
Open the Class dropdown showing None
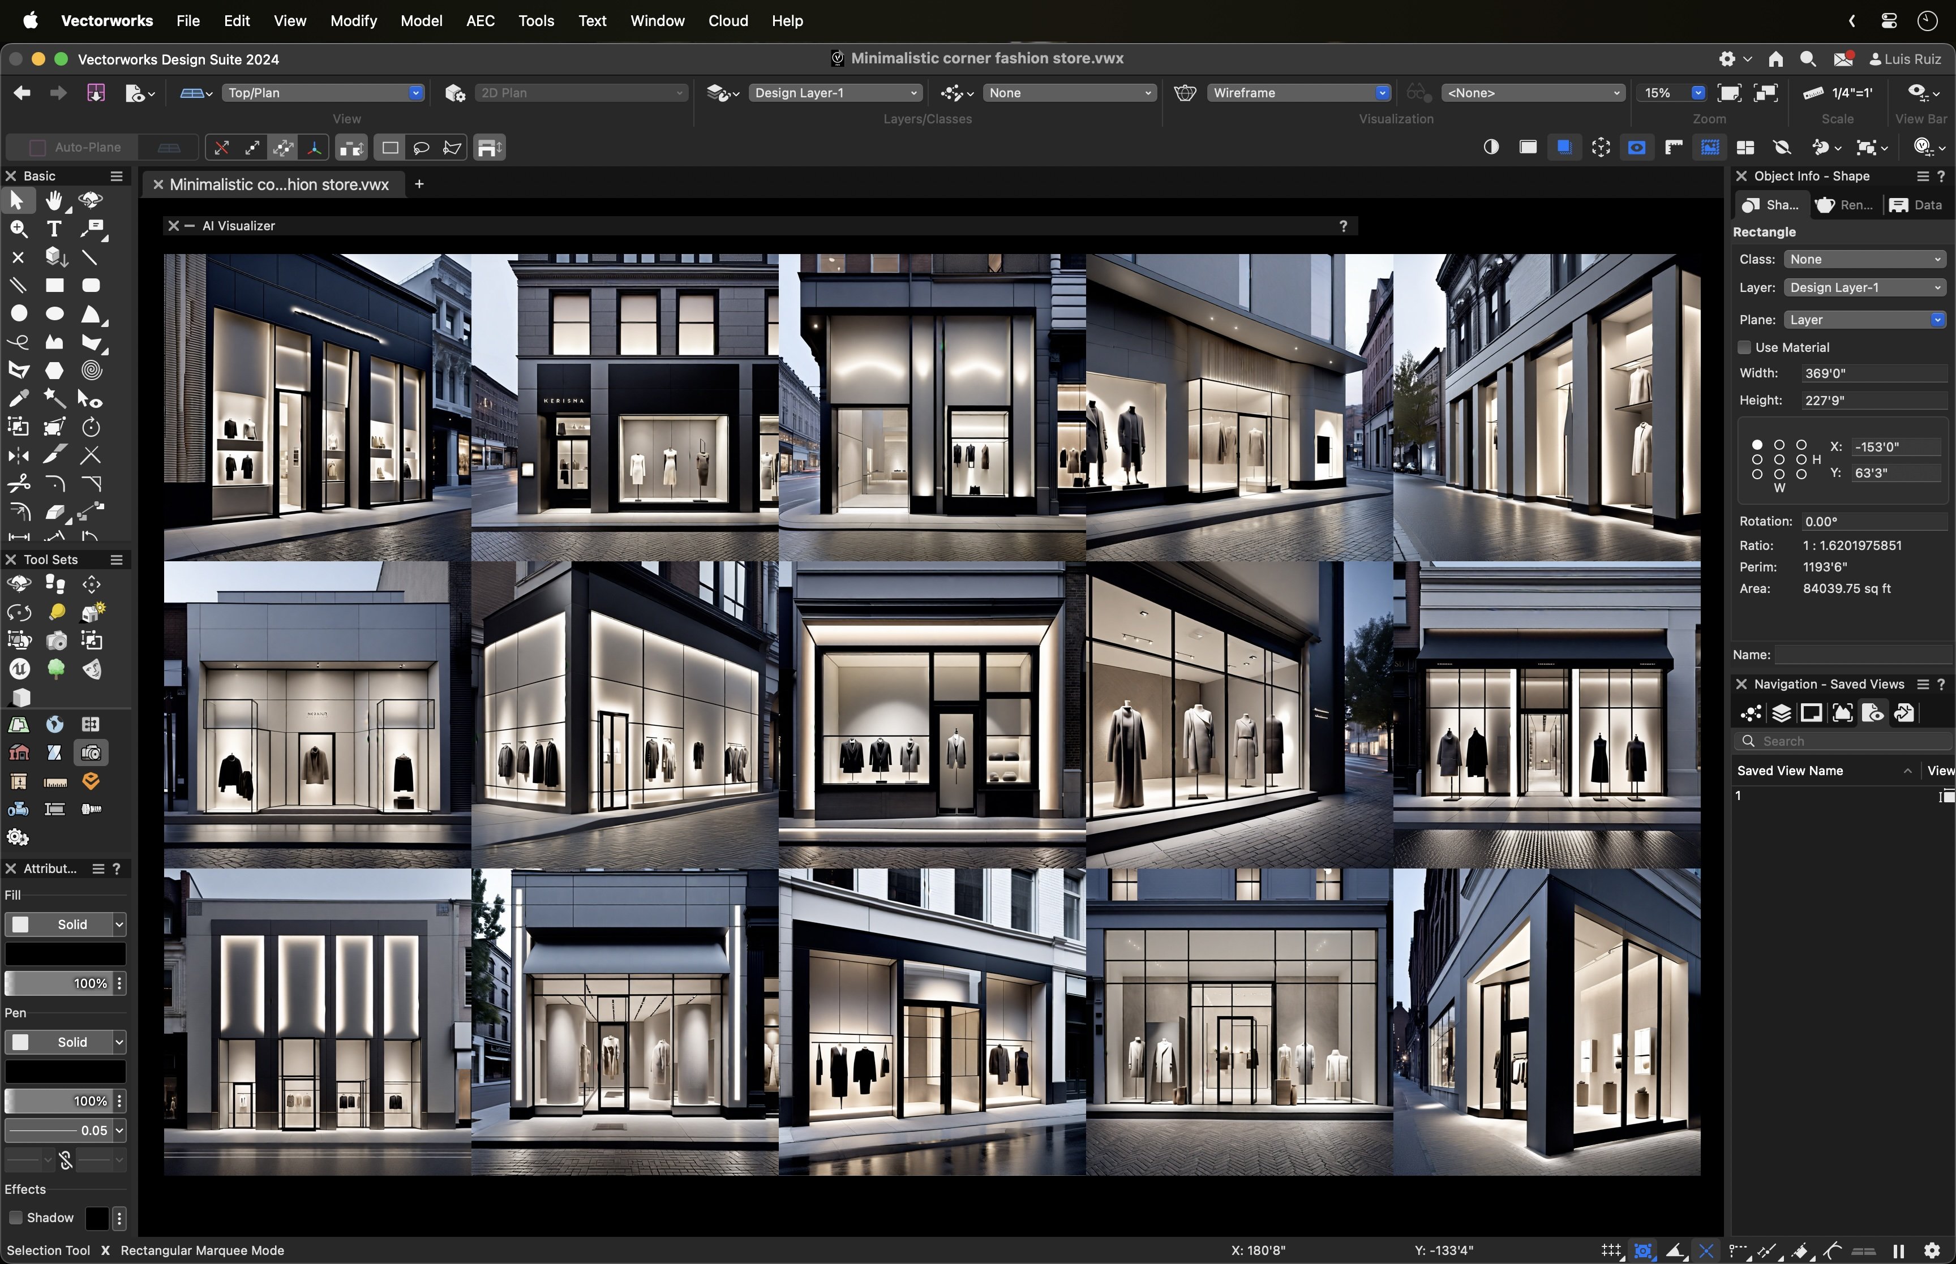pos(1864,259)
